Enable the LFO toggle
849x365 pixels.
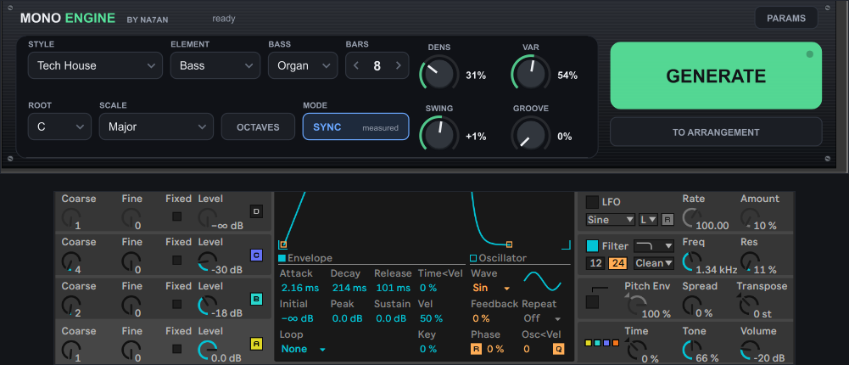pyautogui.click(x=592, y=202)
